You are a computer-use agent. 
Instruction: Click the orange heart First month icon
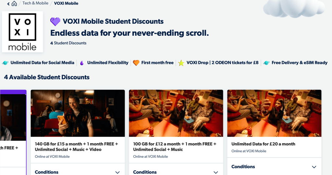(x=136, y=63)
